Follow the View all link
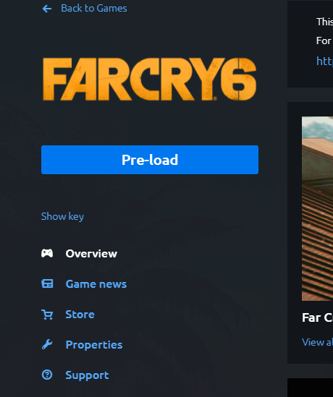The height and width of the screenshot is (397, 333). 317,342
